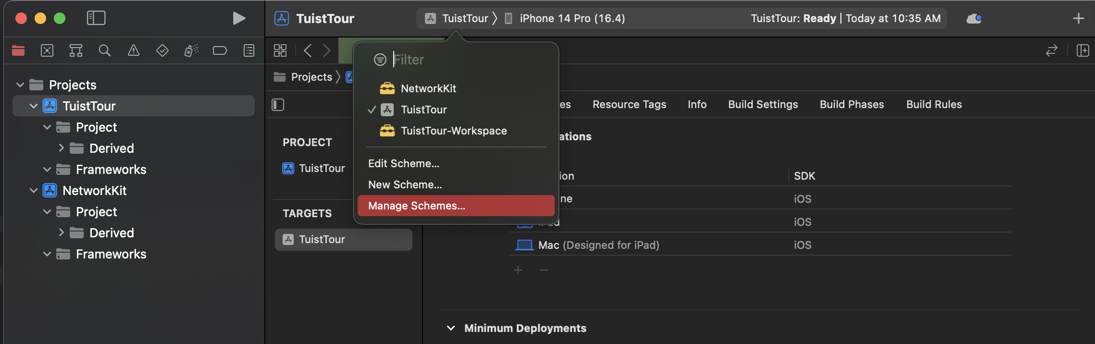Viewport: 1095px width, 344px height.
Task: Add a supported destination with plus
Action: coord(518,270)
